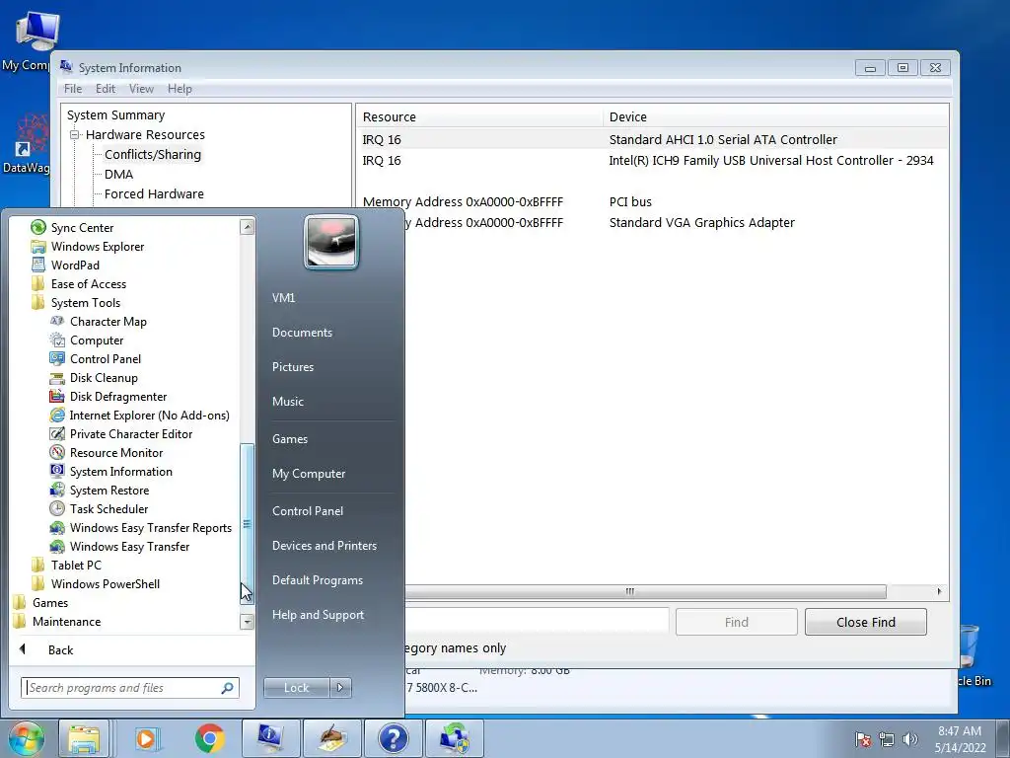Expand the Maintenance folder

coord(56,621)
